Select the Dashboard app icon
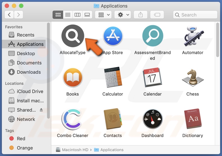The width and height of the screenshot is (222, 156). (153, 119)
